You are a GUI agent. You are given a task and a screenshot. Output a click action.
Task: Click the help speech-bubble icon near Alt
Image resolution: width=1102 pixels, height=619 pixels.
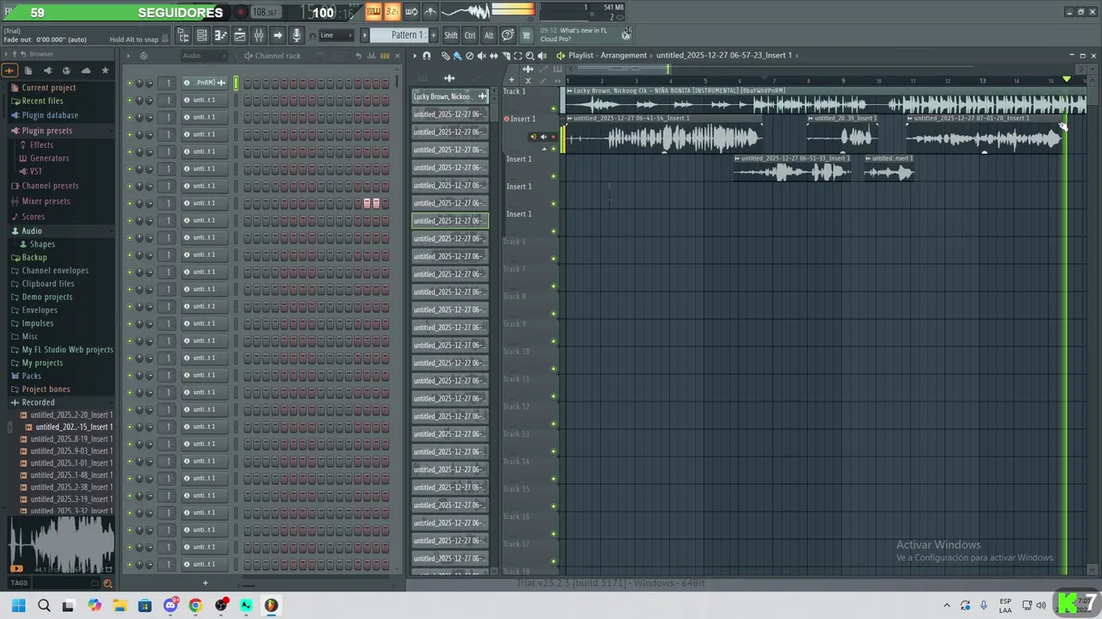508,35
